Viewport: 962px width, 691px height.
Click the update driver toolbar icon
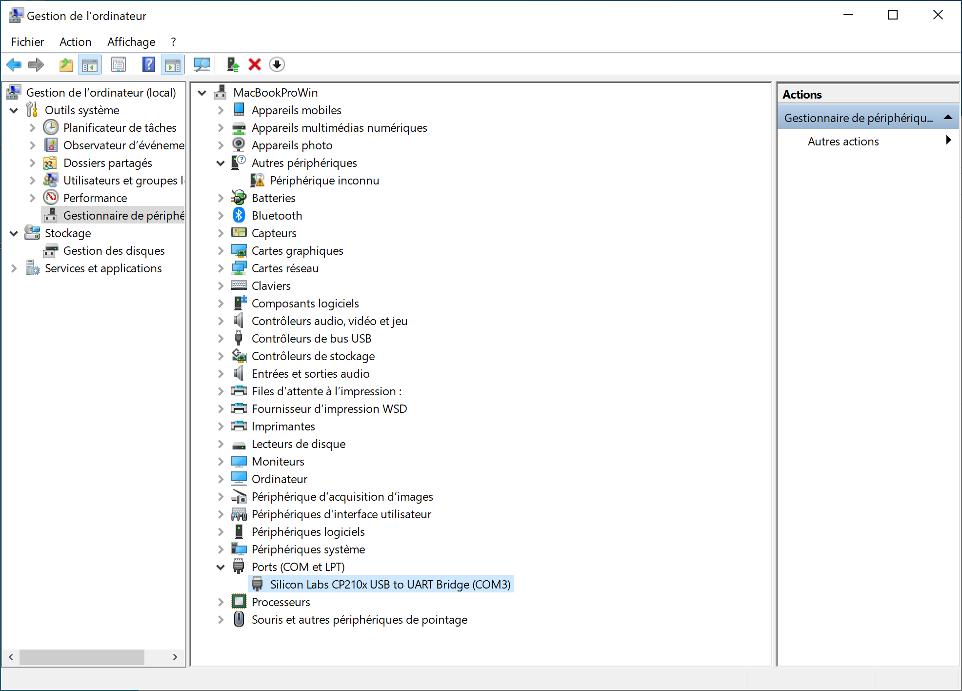233,64
